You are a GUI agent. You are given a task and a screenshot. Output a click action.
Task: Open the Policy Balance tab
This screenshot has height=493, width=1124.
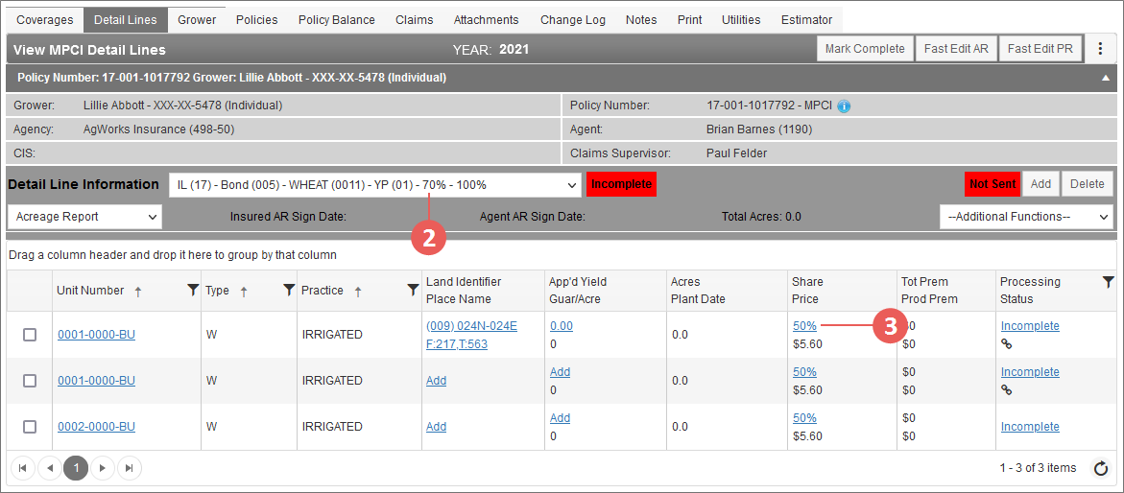[336, 20]
